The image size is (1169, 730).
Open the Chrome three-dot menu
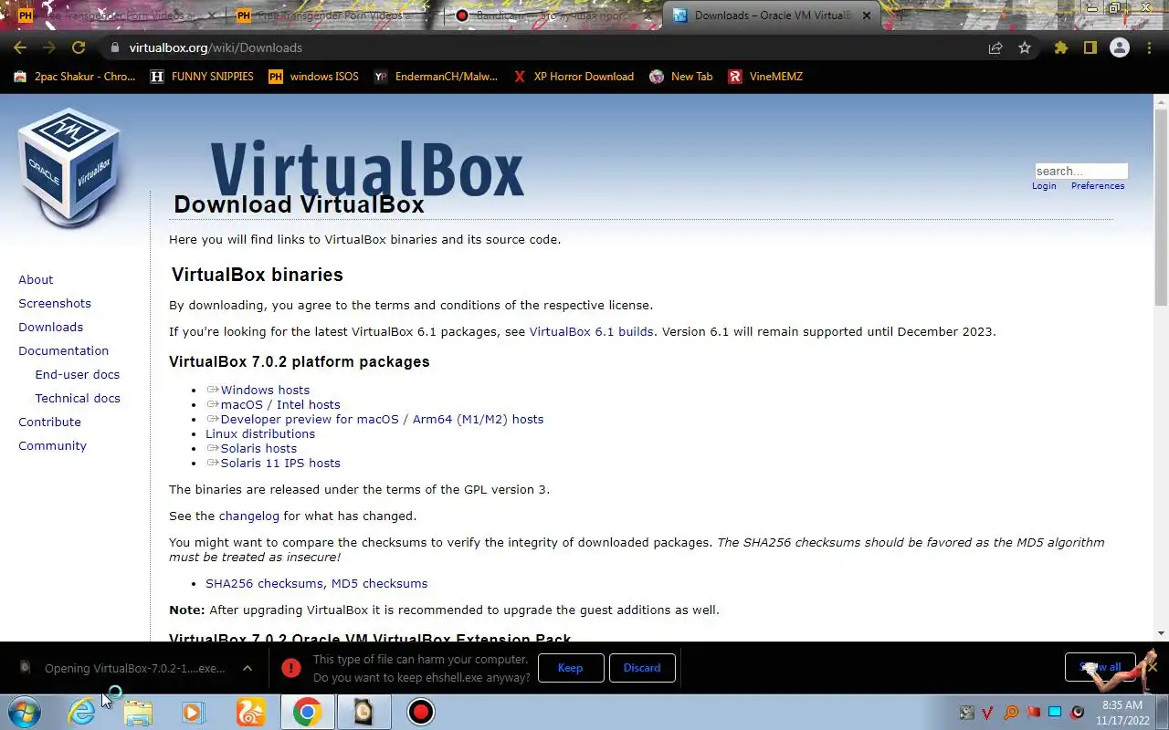click(1150, 47)
